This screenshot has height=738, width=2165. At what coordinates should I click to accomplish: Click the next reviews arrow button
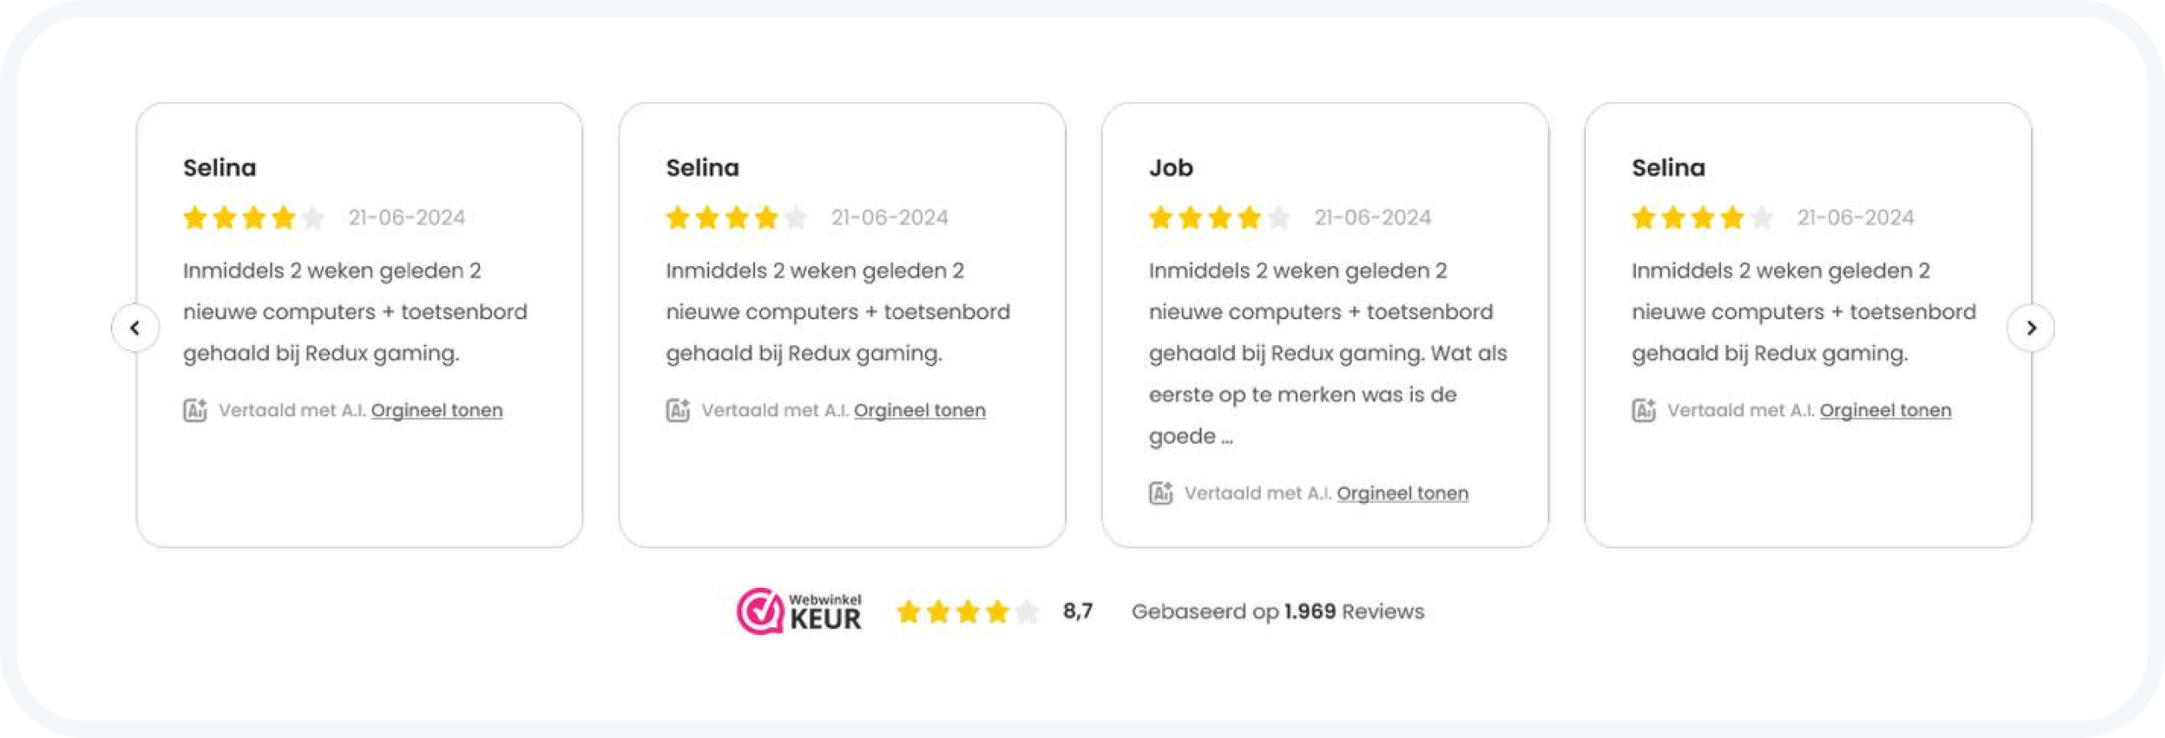2030,328
